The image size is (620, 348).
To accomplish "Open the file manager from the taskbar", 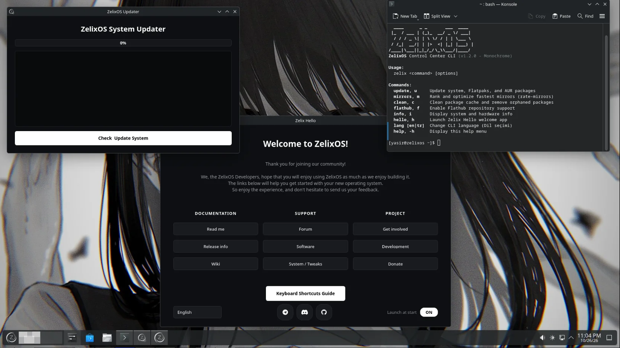I will coord(107,338).
